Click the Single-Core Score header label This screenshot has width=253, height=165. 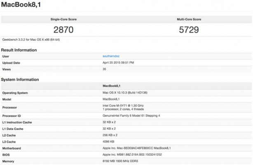[63, 19]
